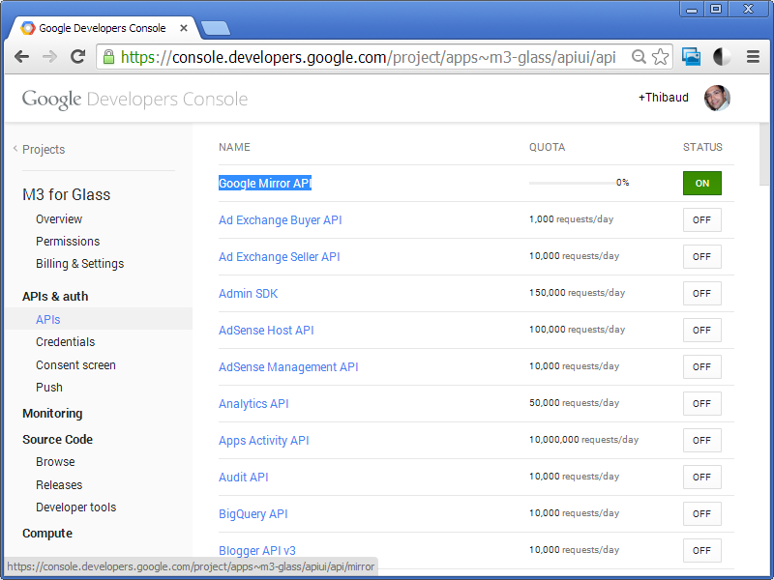Click the browser back arrow button

[x=21, y=57]
